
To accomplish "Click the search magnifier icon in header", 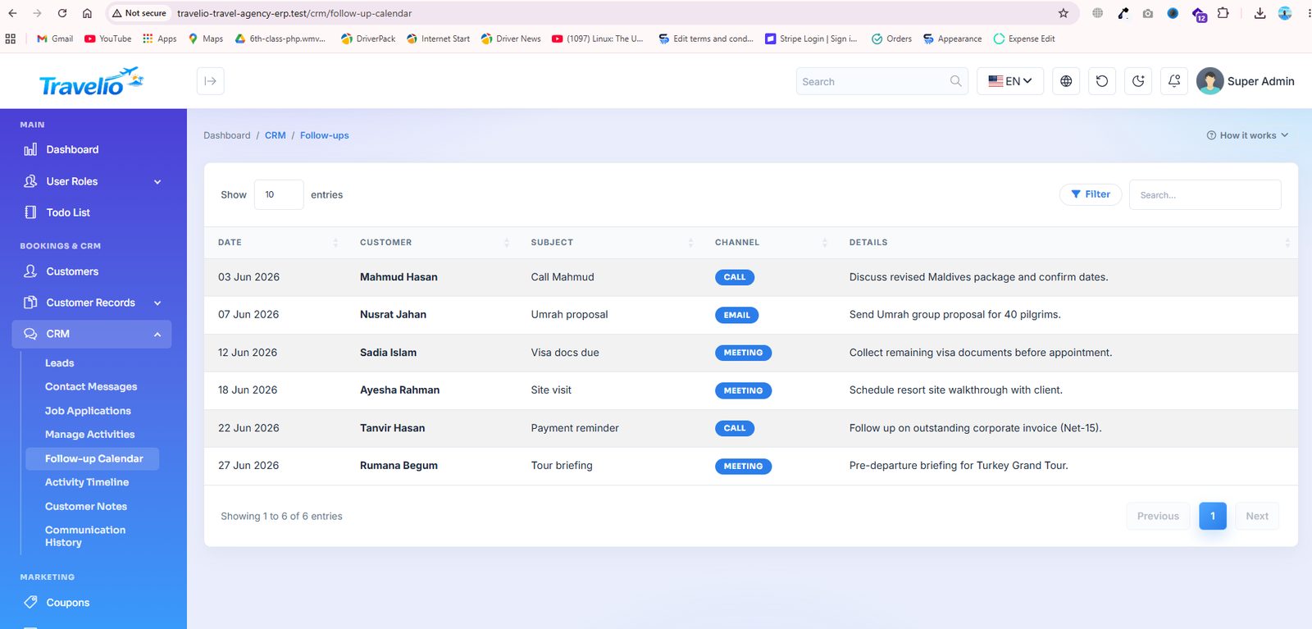I will [955, 81].
